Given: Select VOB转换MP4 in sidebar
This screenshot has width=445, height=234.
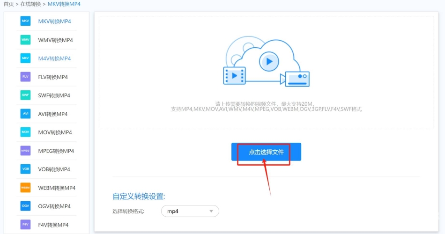Looking at the screenshot, I should pos(54,169).
